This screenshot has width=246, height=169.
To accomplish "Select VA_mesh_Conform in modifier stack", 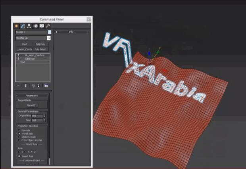I will pyautogui.click(x=35, y=55).
